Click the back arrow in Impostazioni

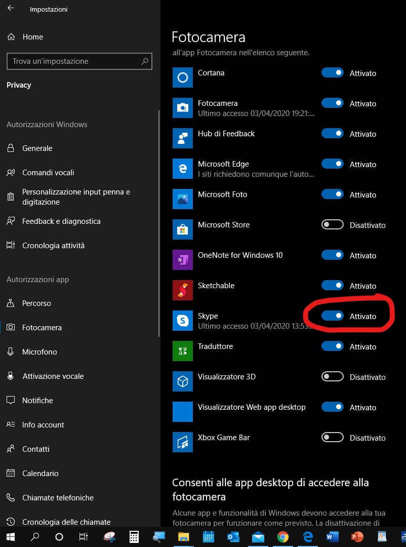pyautogui.click(x=11, y=9)
